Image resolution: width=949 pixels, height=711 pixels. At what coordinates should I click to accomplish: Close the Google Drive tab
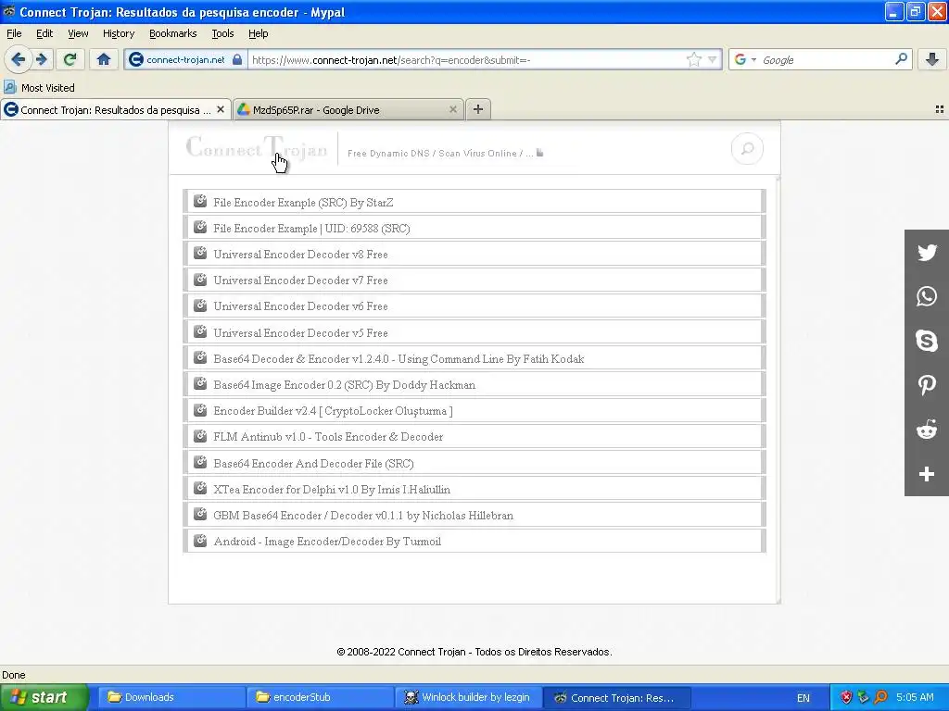(452, 109)
